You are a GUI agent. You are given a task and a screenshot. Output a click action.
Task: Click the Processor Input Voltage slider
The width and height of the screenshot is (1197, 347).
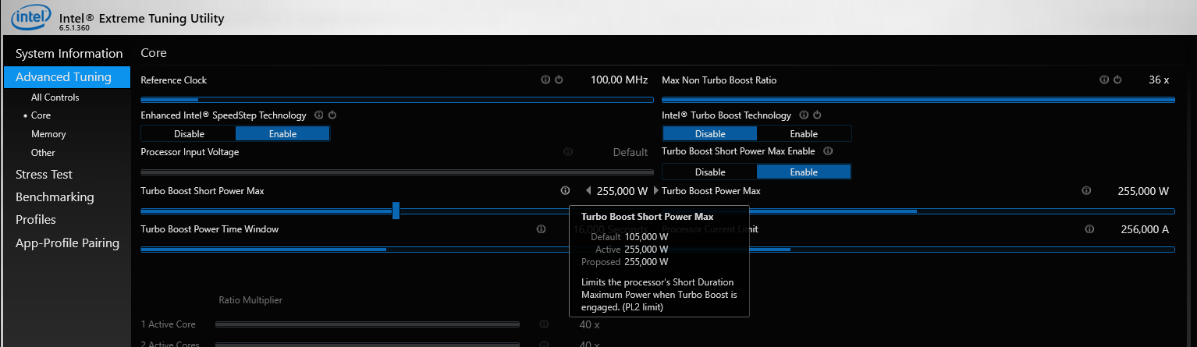[x=397, y=172]
